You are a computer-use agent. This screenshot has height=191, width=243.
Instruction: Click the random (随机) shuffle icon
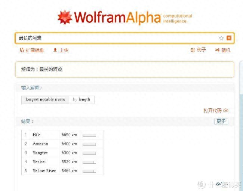tap(217, 50)
